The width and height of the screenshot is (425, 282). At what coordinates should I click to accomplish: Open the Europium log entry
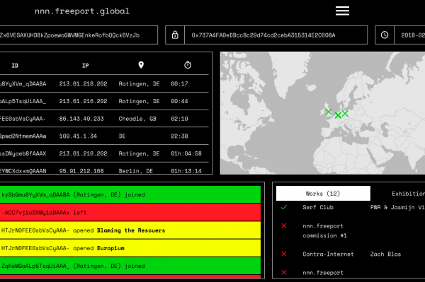click(x=130, y=248)
